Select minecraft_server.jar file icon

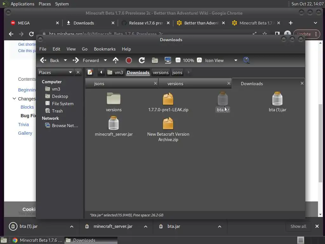114,123
